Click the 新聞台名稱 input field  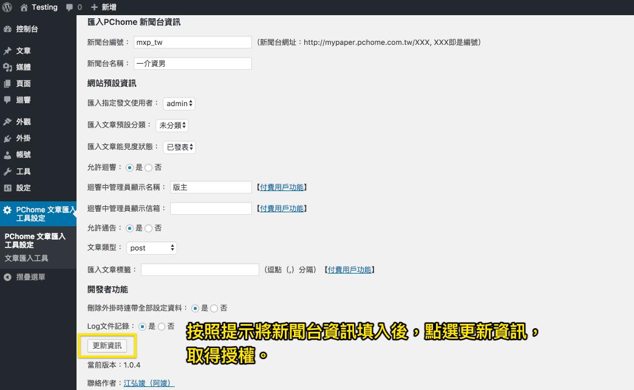193,64
